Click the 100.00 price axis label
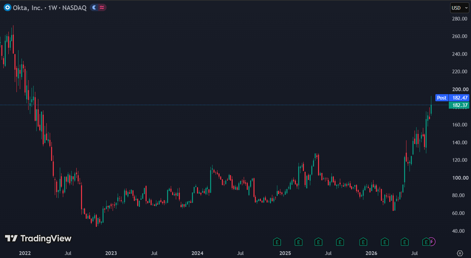471x258 pixels. click(x=460, y=178)
